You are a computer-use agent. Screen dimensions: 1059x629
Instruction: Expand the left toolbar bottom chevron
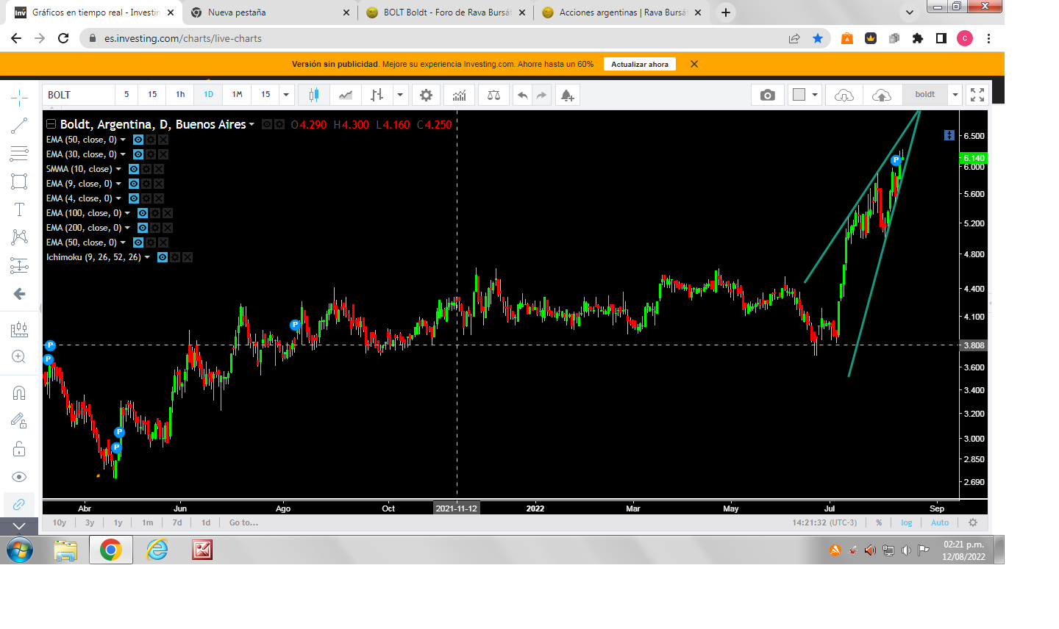point(19,526)
